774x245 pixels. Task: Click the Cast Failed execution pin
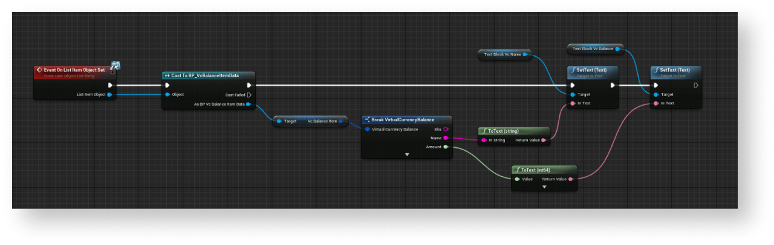[x=249, y=95]
